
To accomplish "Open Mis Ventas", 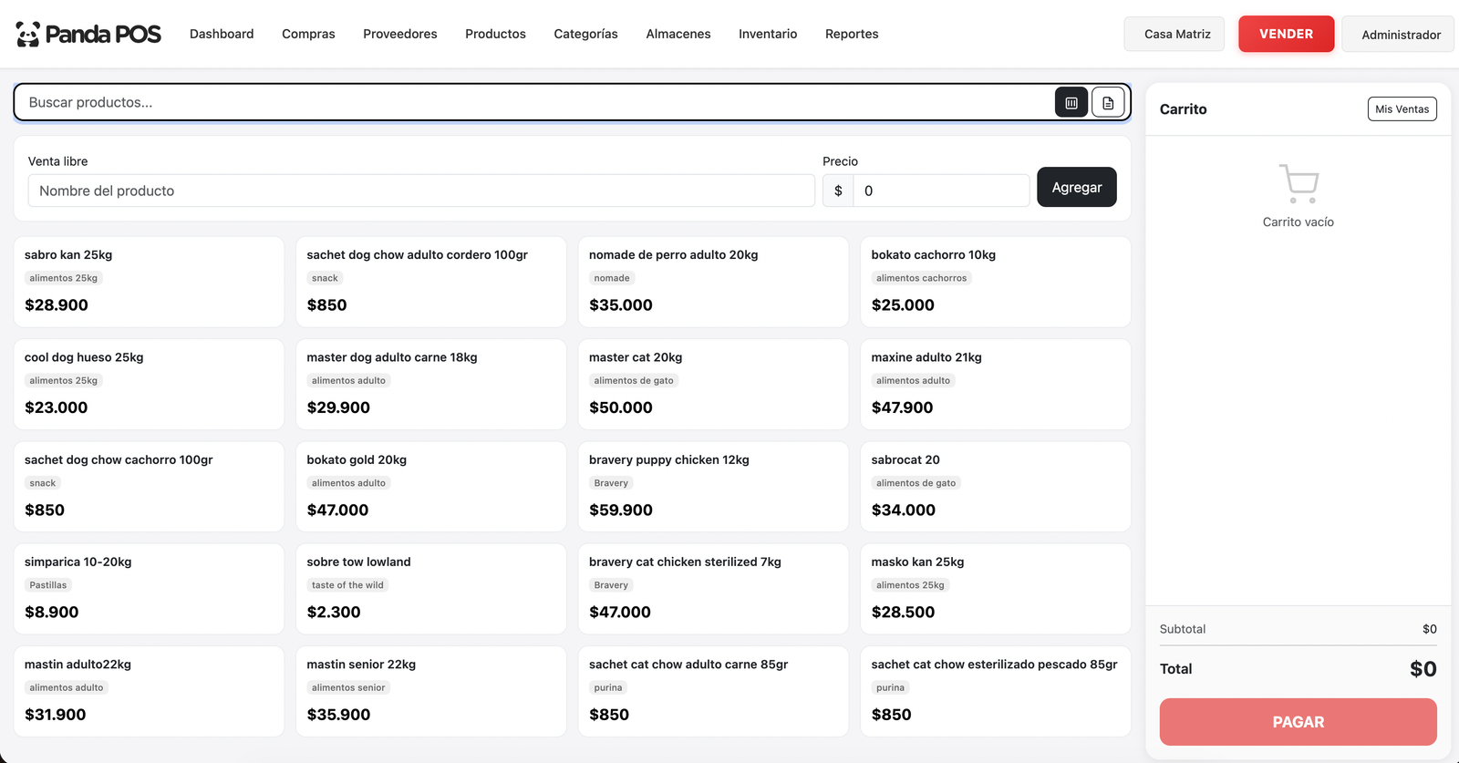I will pyautogui.click(x=1402, y=109).
